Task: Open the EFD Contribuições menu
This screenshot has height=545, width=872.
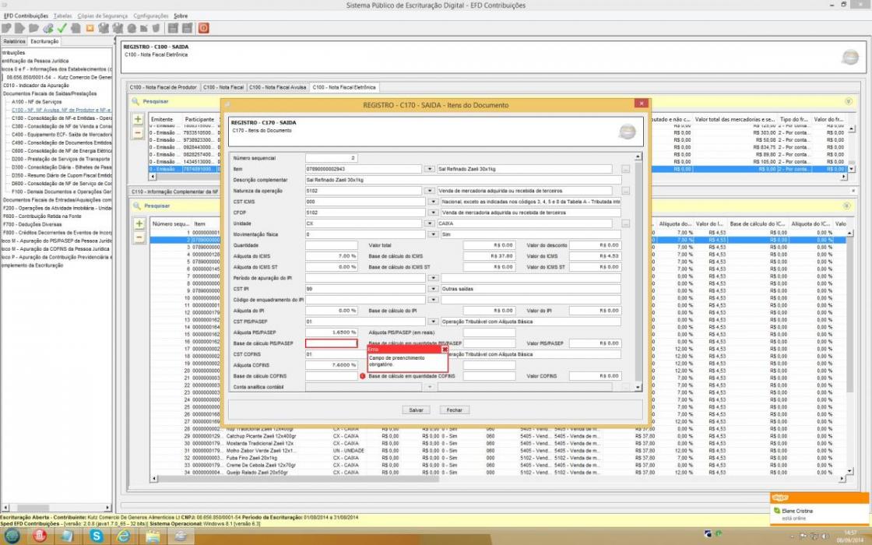Action: click(x=26, y=16)
